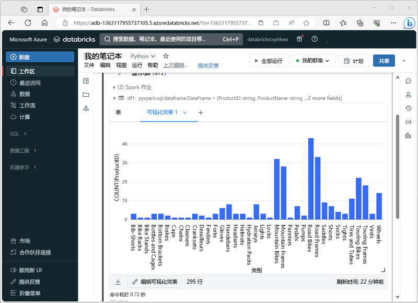This screenshot has width=418, height=303.
Task: Click the 共享 share button
Action: [x=384, y=61]
